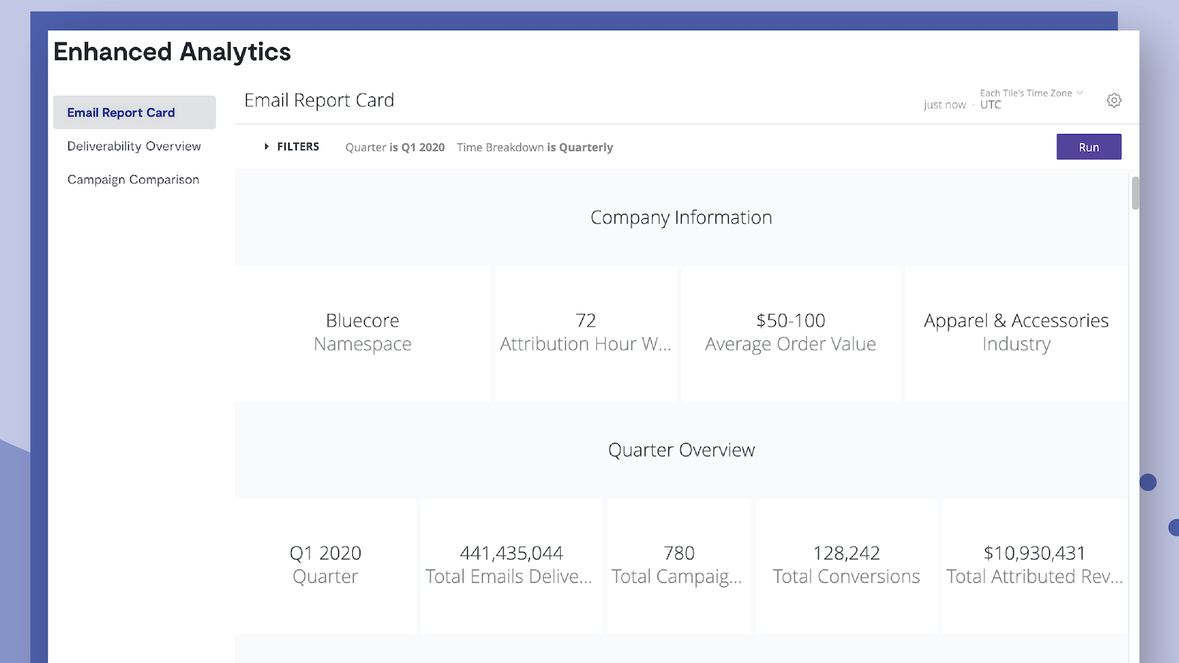1179x663 pixels.
Task: Open Each Tile's Time Zone dropdown
Action: coord(1030,94)
